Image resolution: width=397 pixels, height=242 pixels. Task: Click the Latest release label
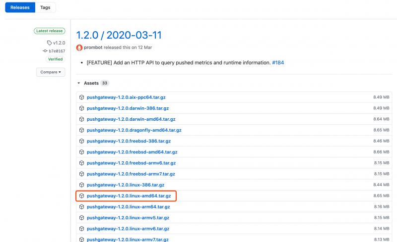pos(49,31)
